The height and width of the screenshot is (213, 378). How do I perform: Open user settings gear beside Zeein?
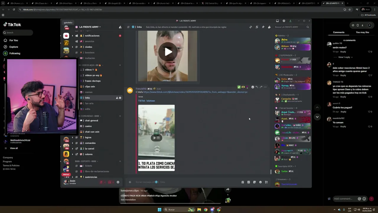(x=118, y=182)
